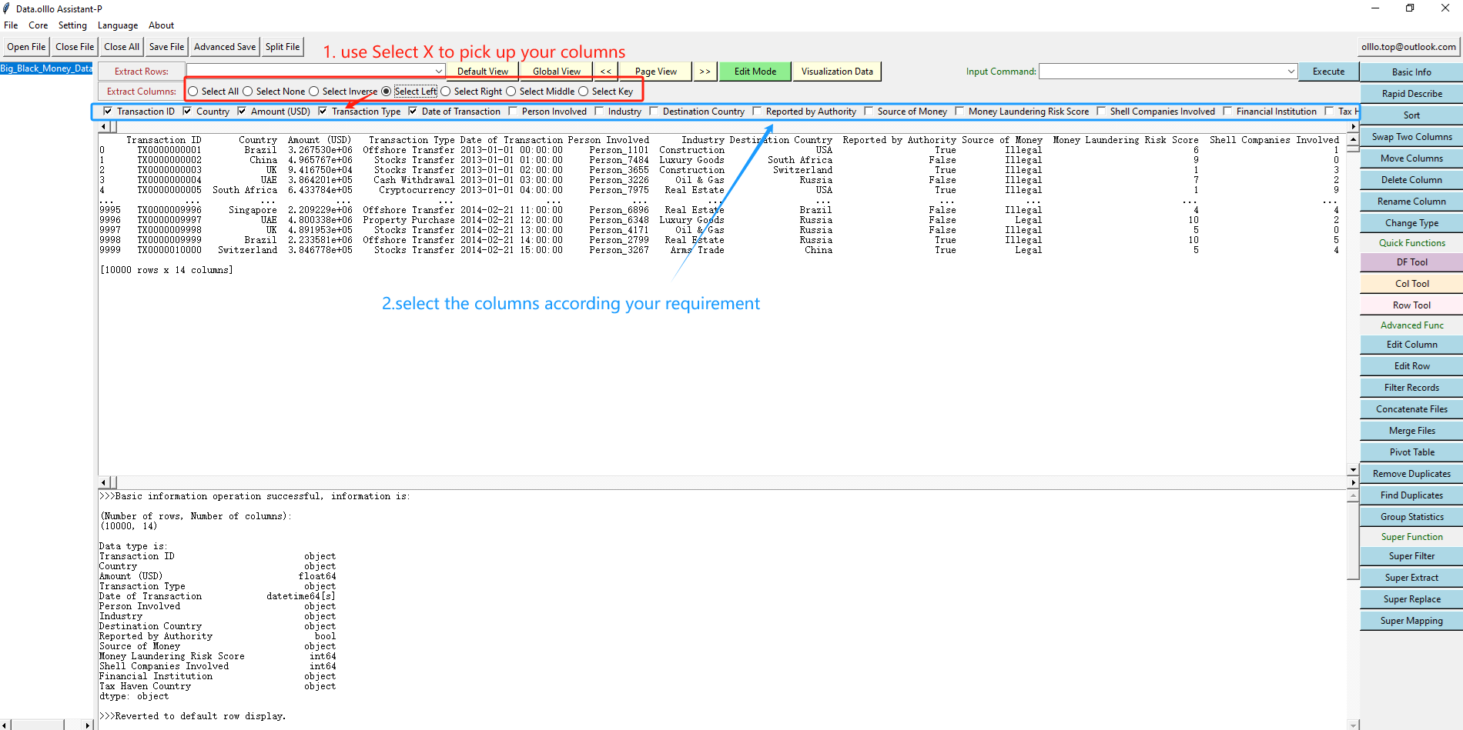Check the Reported by Authority checkbox

click(757, 112)
